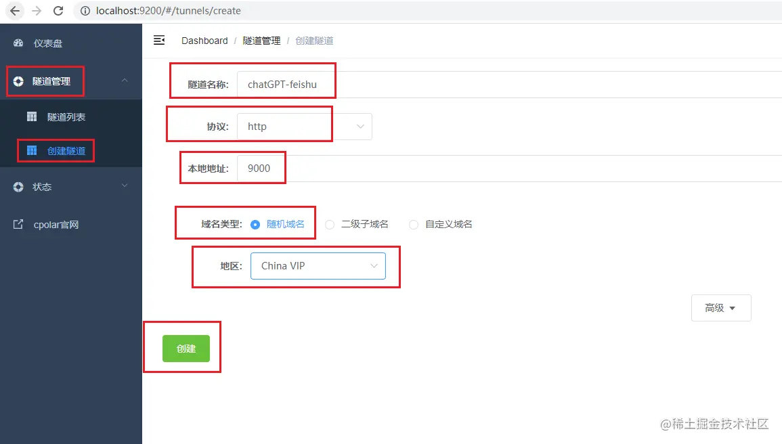782x444 pixels.
Task: Click 隧道管理 breadcrumb
Action: 261,41
